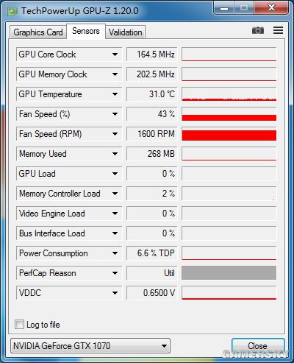This screenshot has height=363, width=294.
Task: Enable the Log to file checkbox
Action: (x=19, y=324)
